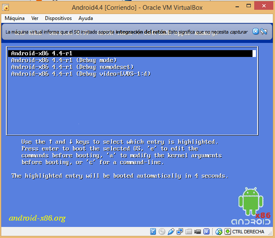Screen dimensions: 275x238
Task: Close the Android4.4 VirtualBox window
Action: coord(264,6)
